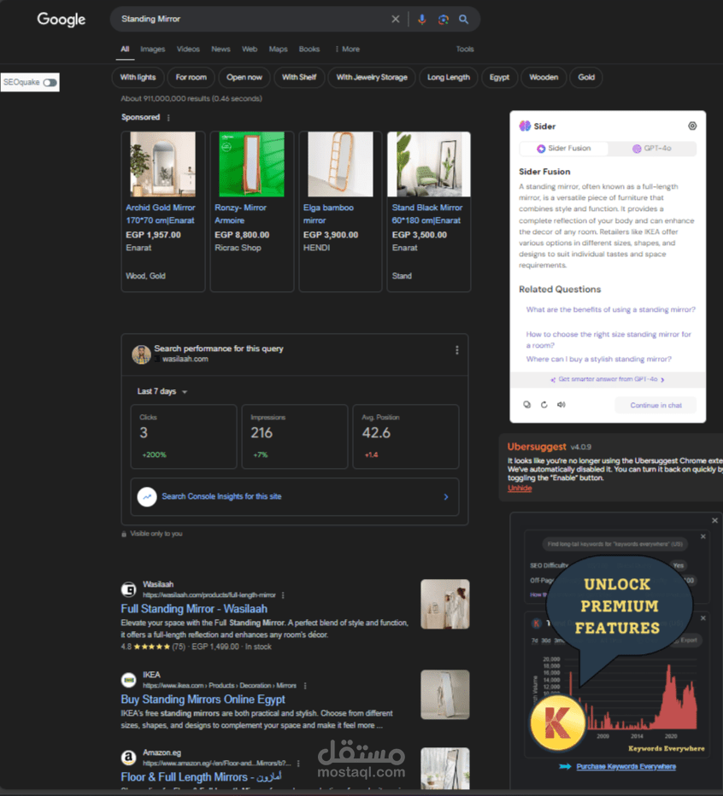This screenshot has height=796, width=723.
Task: Start voice search with microphone icon
Action: [421, 20]
